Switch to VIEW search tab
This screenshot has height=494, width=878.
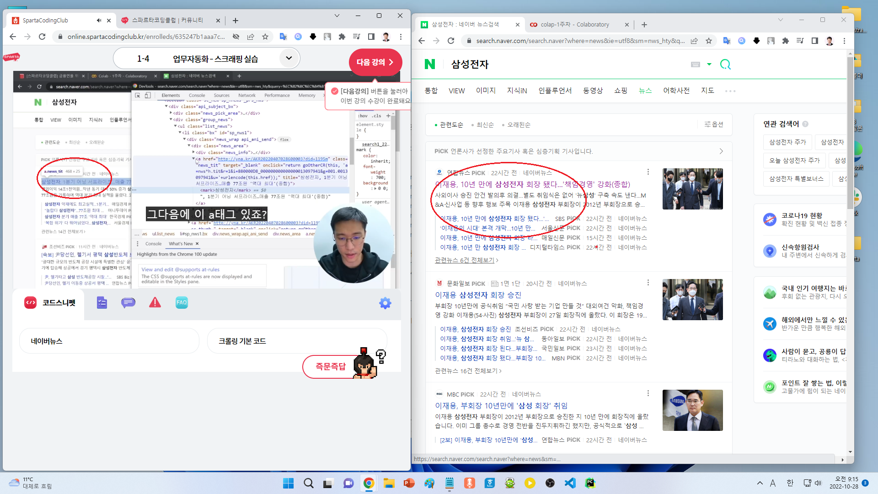coord(457,91)
